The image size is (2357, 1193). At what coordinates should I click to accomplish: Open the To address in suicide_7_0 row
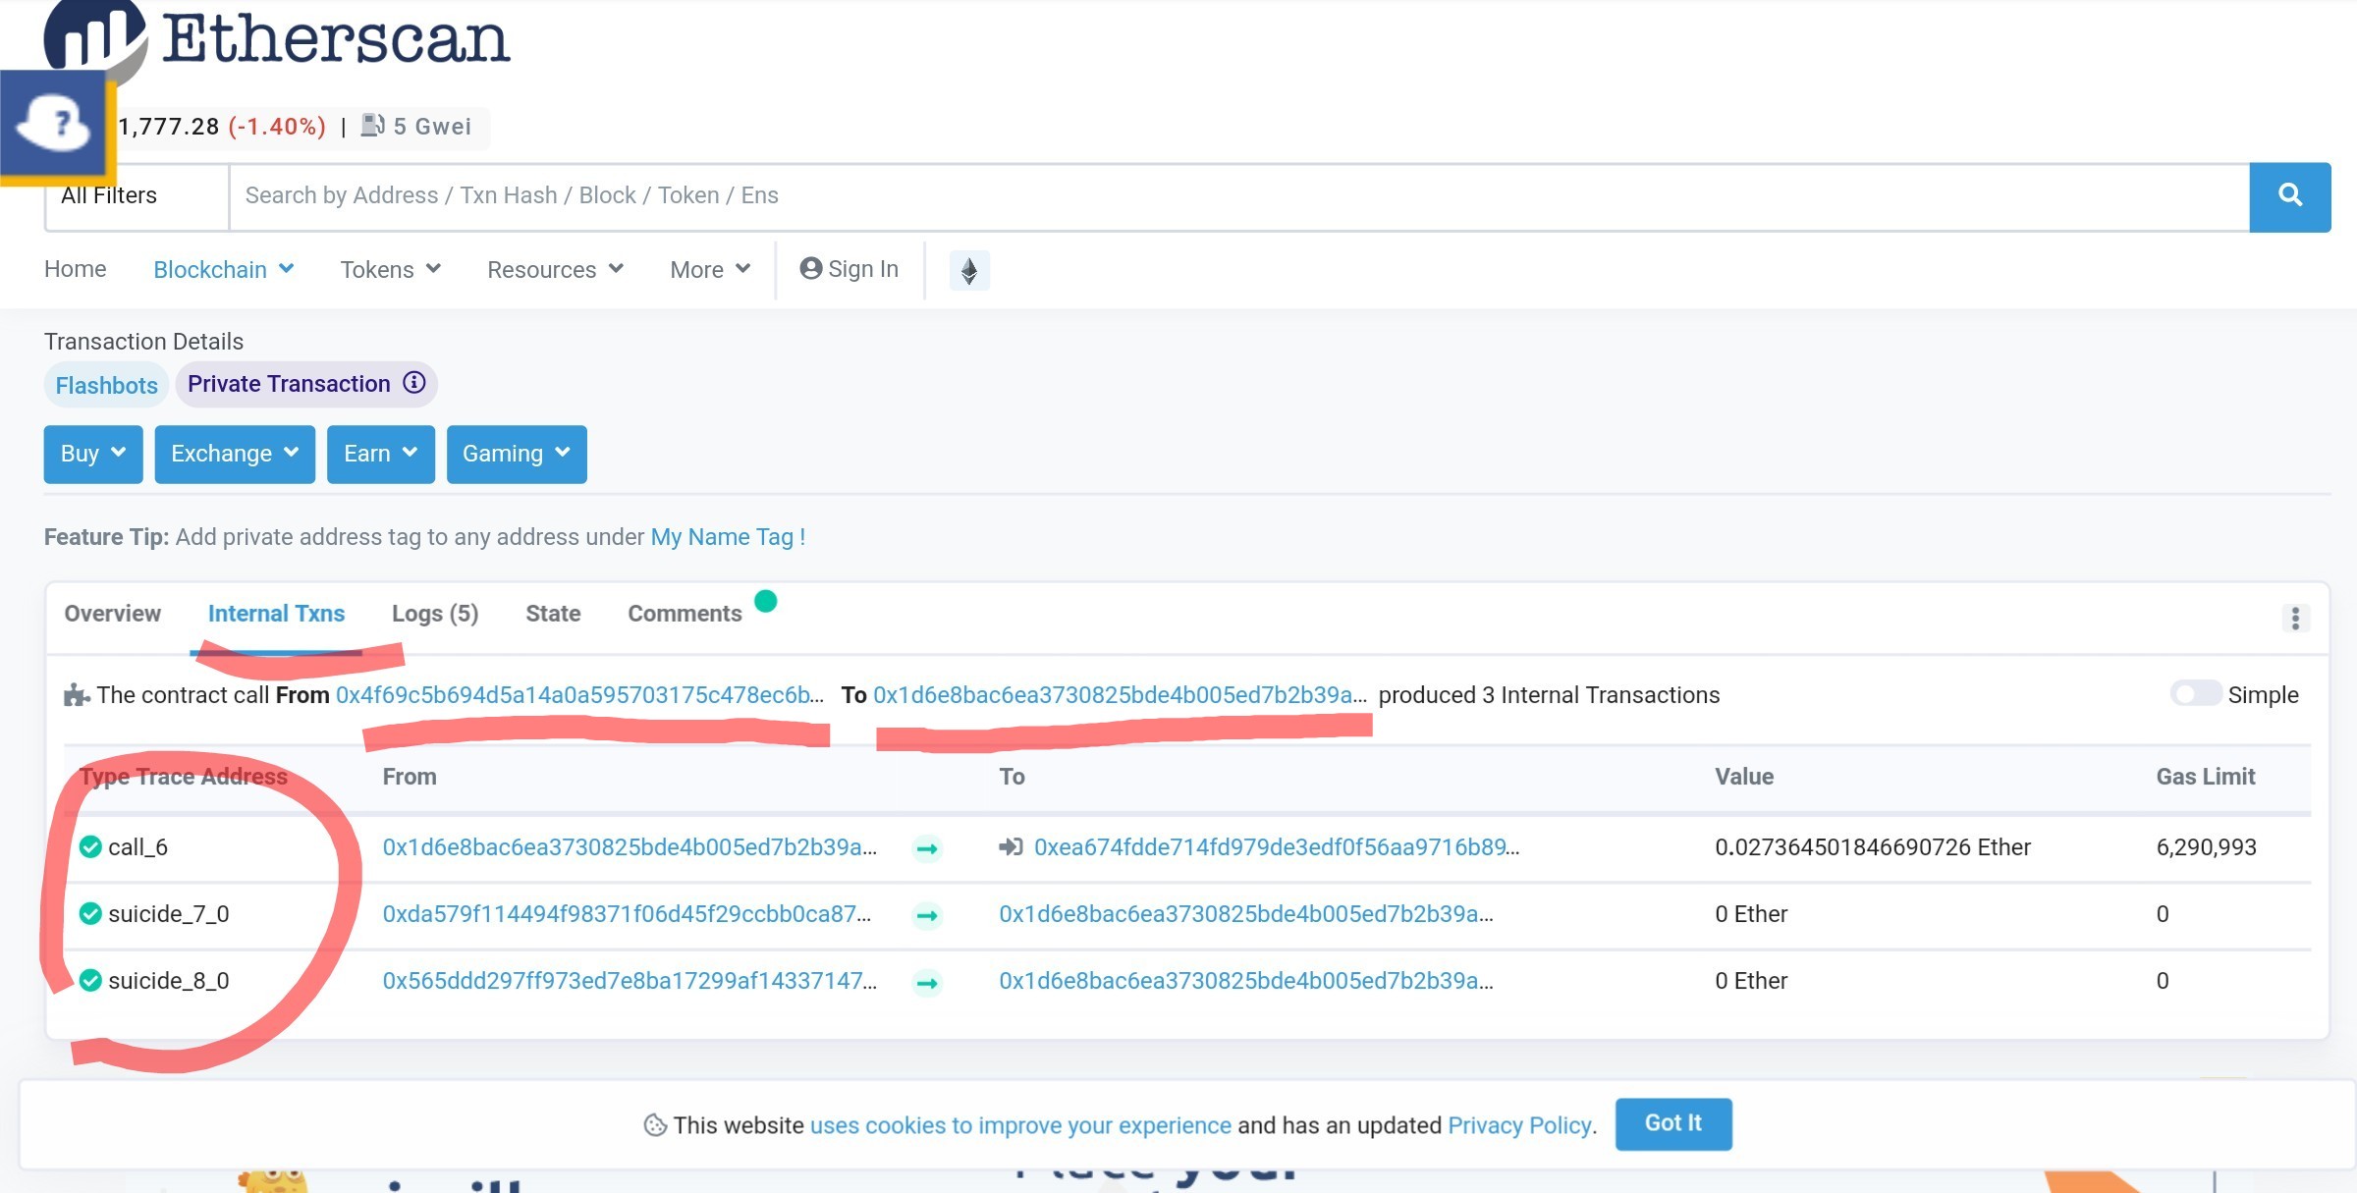[1246, 913]
